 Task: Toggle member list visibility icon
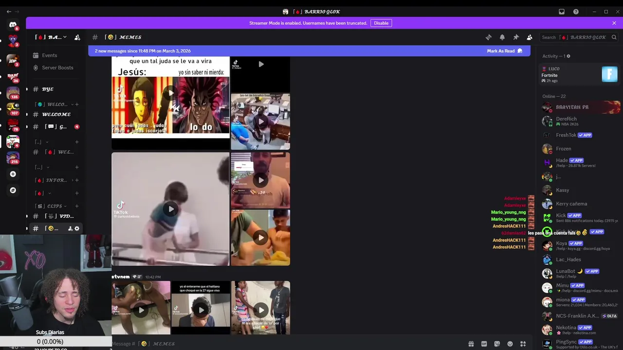tap(530, 37)
